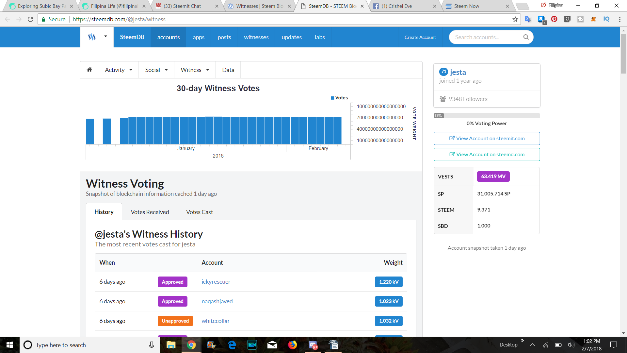This screenshot has height=353, width=627.
Task: Go to the SteemDB home link
Action: pyautogui.click(x=132, y=37)
